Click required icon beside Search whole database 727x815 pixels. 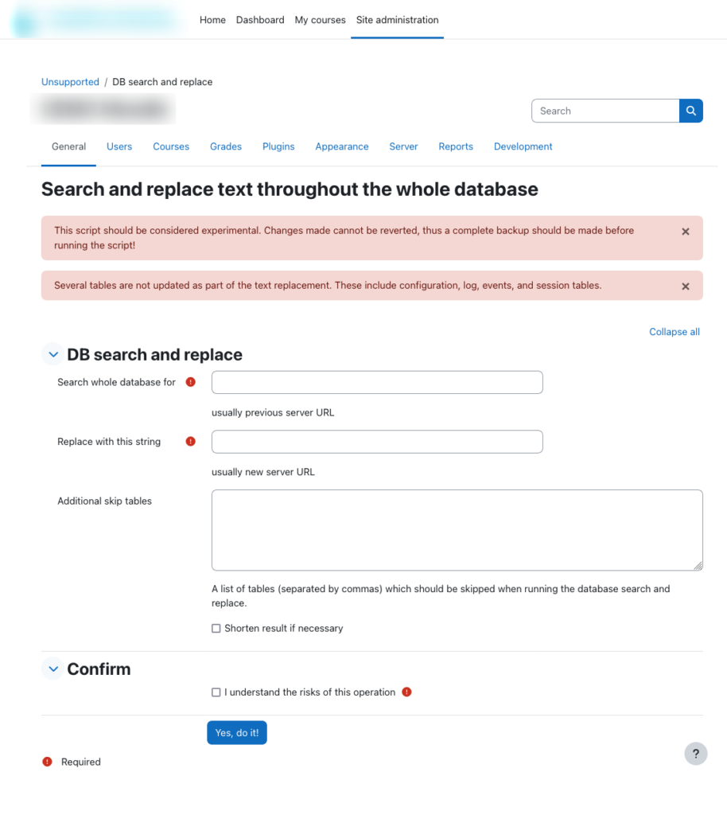tap(190, 382)
